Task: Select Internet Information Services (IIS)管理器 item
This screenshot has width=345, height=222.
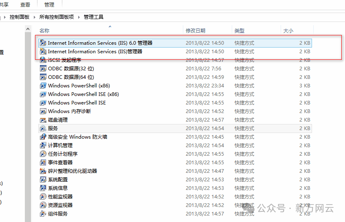Action: pos(95,52)
